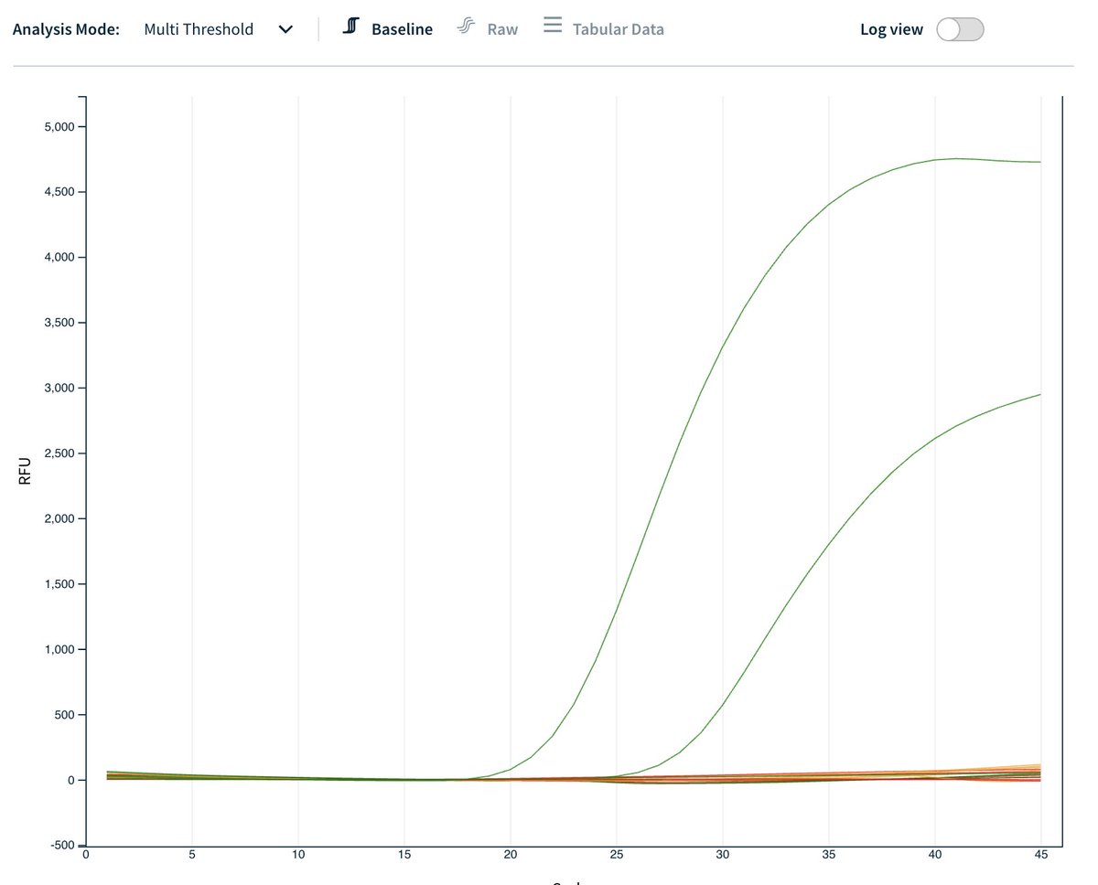The height and width of the screenshot is (885, 1098).
Task: Click the flat baseline curves near cycle 10
Action: [x=298, y=778]
